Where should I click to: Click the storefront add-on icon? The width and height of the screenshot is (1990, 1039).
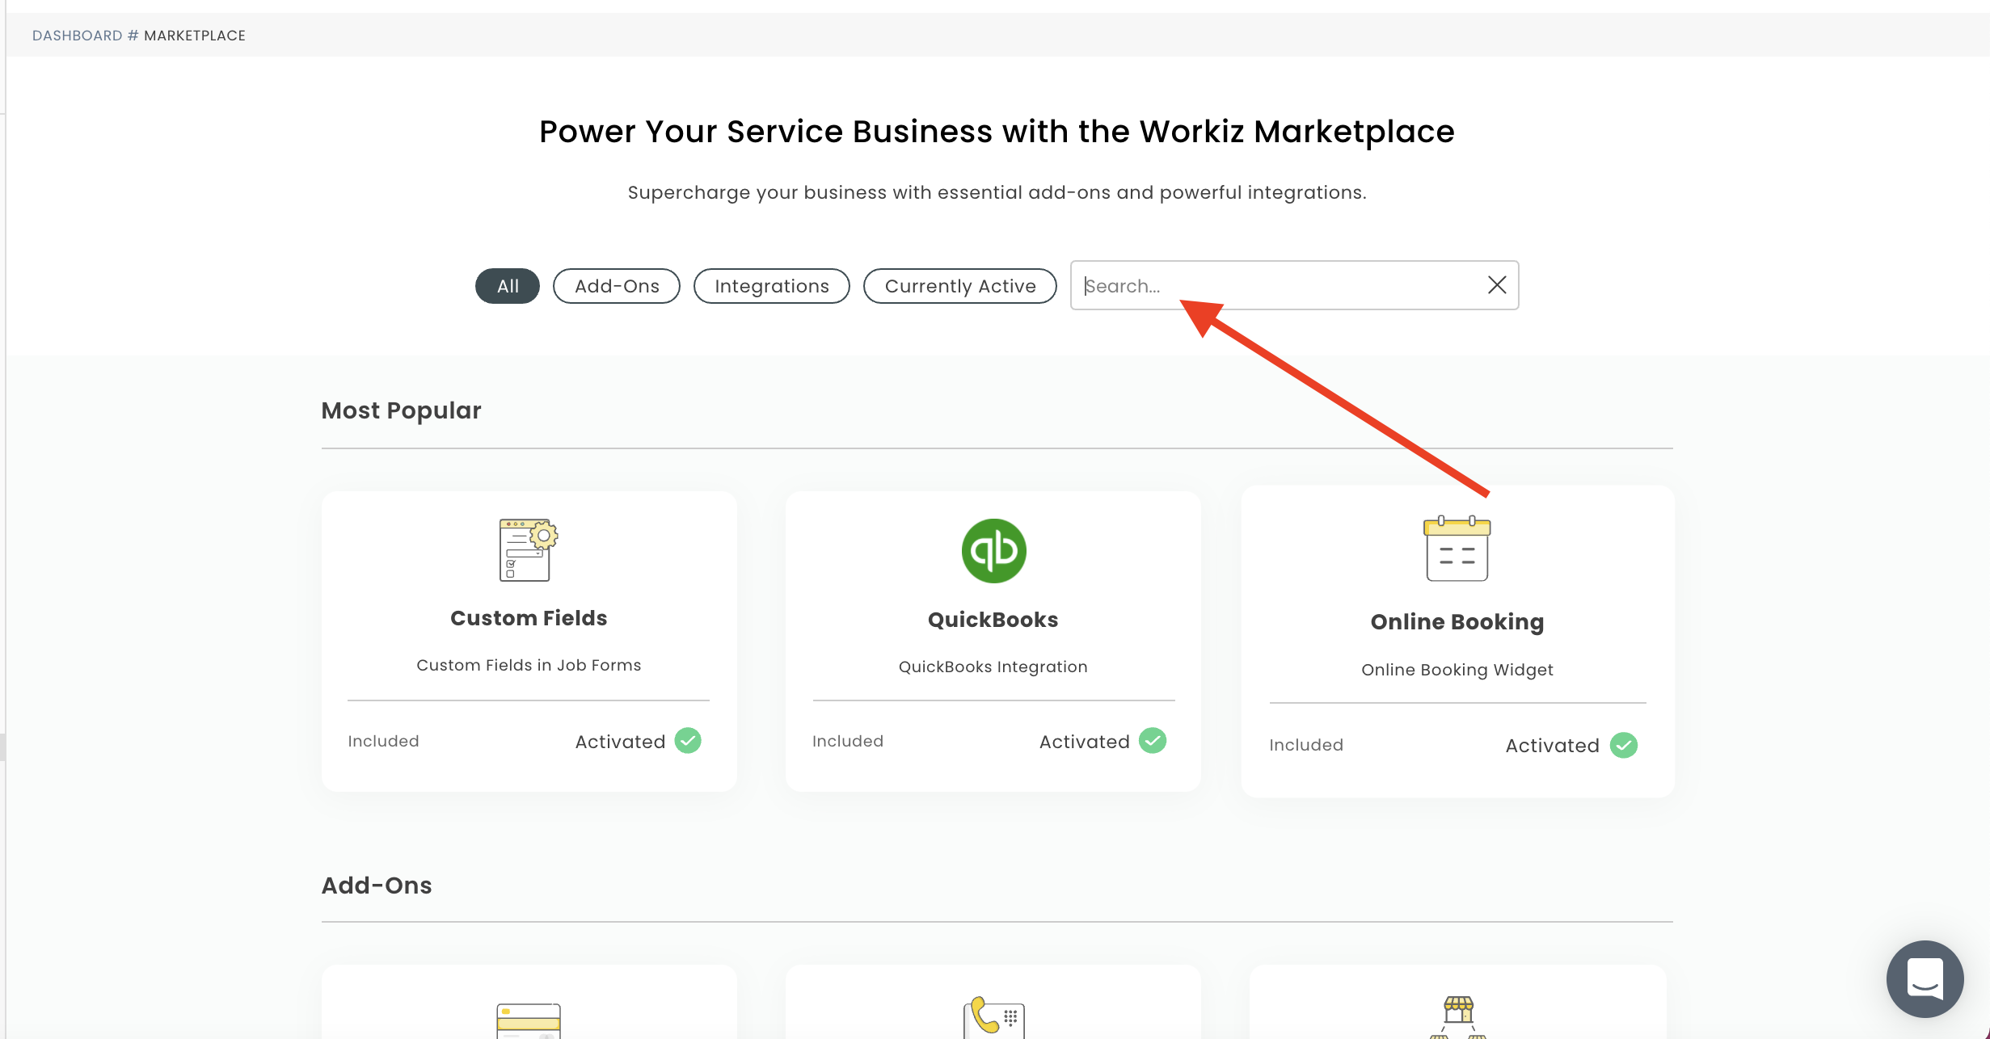click(1457, 1016)
